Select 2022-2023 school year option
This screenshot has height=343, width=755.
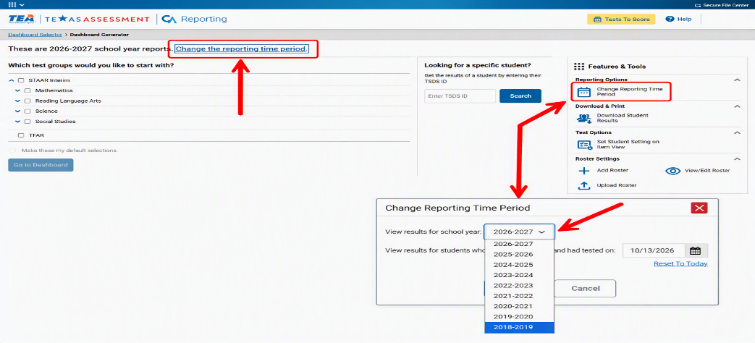tap(520, 286)
